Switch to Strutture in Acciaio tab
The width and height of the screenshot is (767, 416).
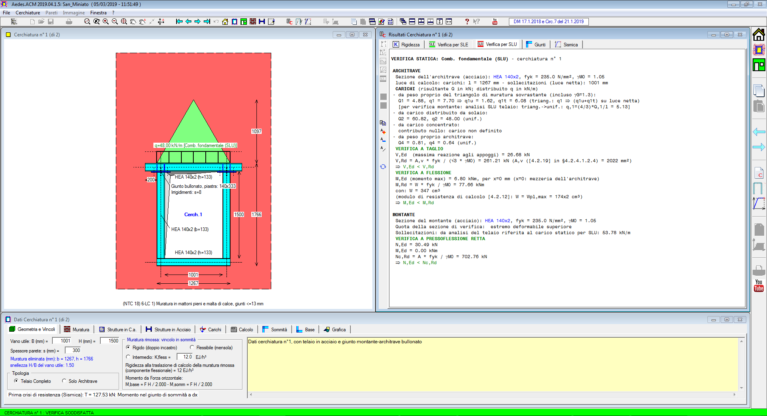pos(169,330)
